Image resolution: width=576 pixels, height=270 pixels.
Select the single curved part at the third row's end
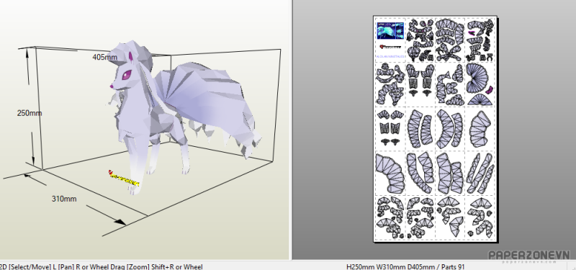pos(480,129)
